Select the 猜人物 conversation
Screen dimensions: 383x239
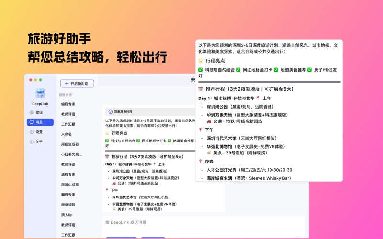pyautogui.click(x=67, y=215)
